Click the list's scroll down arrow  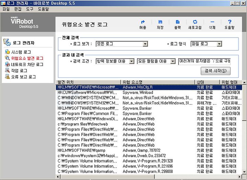244,172
